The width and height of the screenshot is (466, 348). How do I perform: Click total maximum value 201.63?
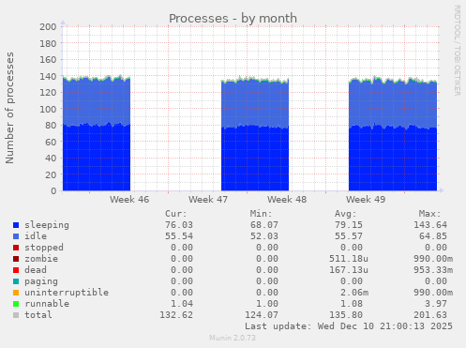(430, 315)
